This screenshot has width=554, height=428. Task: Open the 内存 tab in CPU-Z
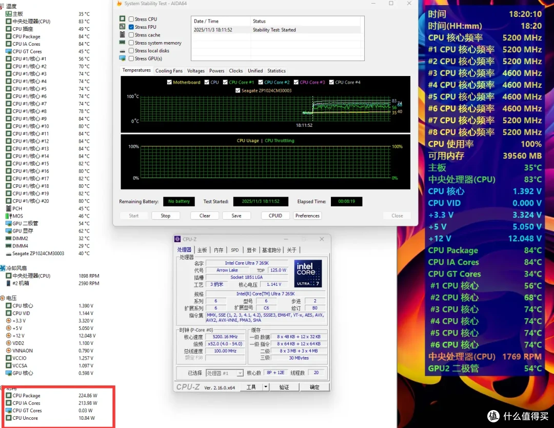219,250
